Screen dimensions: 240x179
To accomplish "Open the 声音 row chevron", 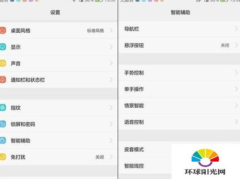I will point(111,64).
